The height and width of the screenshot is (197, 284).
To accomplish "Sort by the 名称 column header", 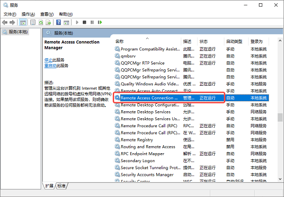I will pos(119,41).
